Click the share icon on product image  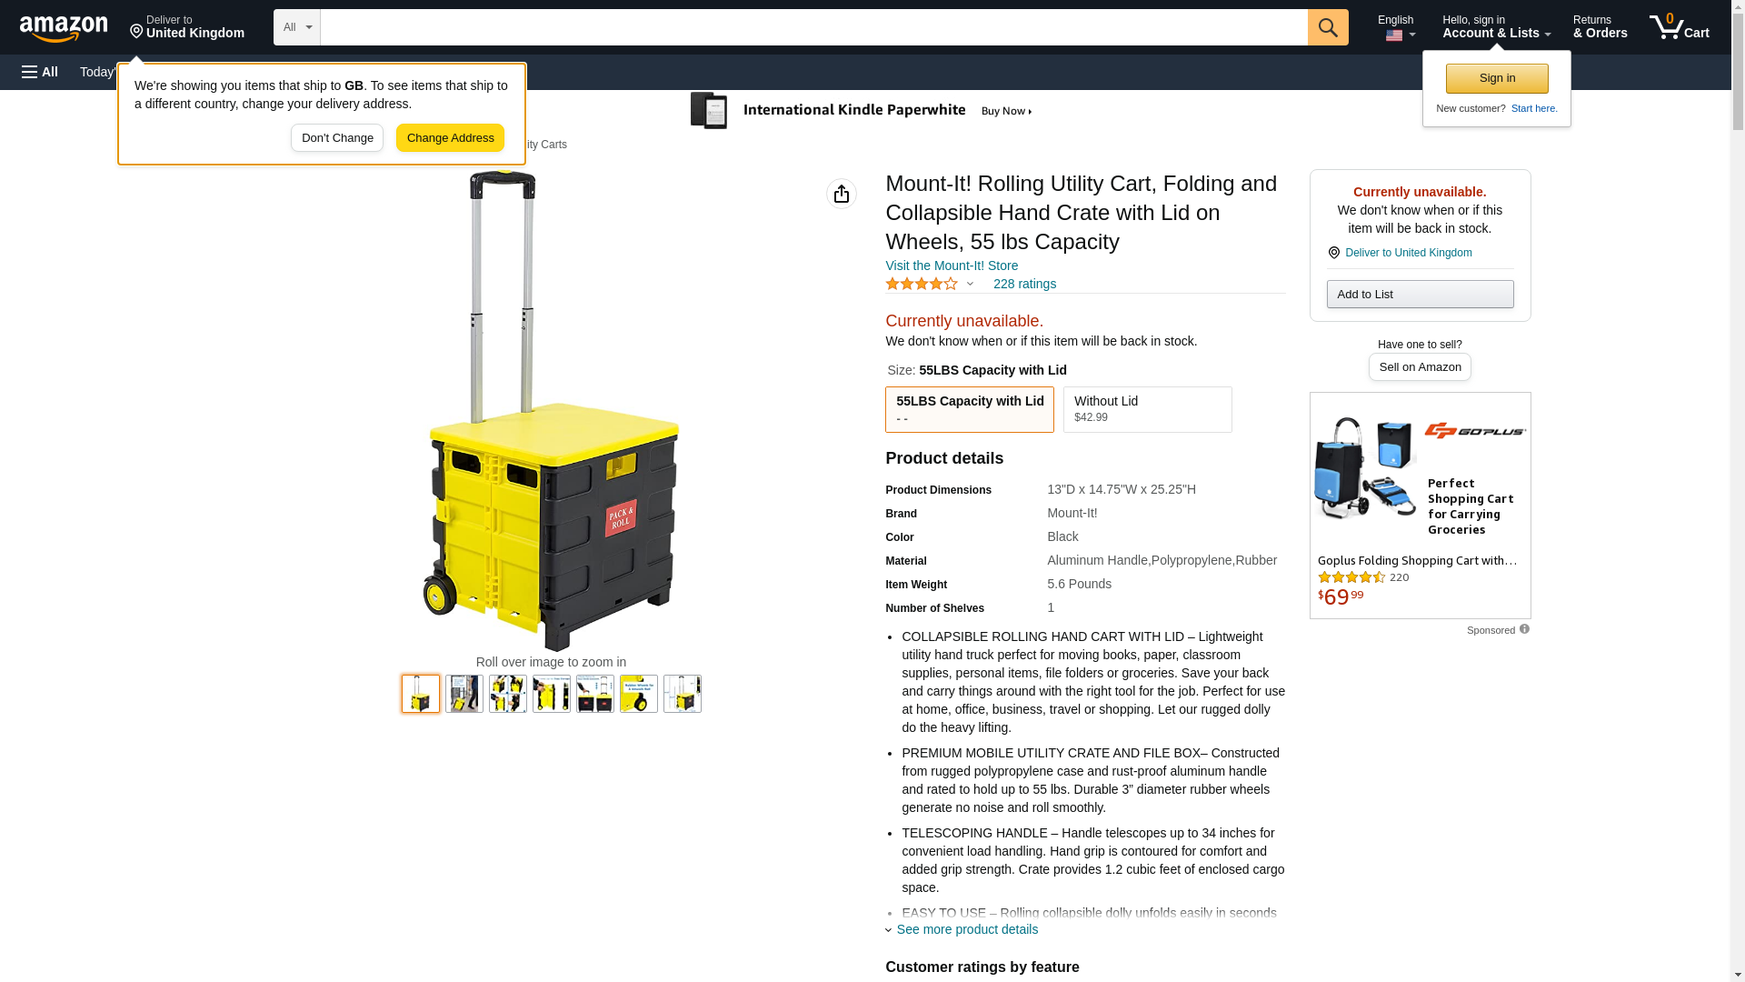[842, 194]
